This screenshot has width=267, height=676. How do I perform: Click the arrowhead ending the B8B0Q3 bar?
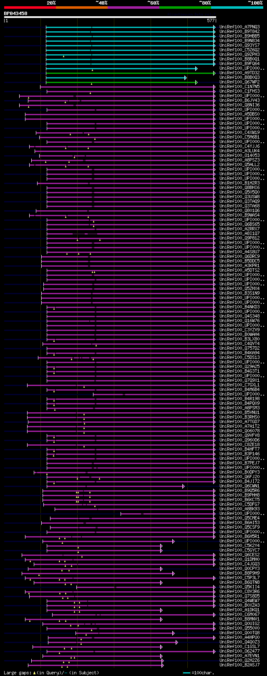click(x=186, y=78)
